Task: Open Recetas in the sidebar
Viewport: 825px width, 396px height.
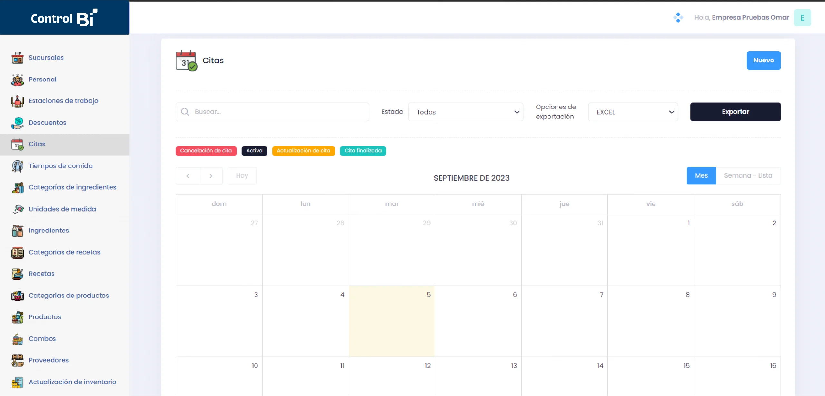Action: 42,274
